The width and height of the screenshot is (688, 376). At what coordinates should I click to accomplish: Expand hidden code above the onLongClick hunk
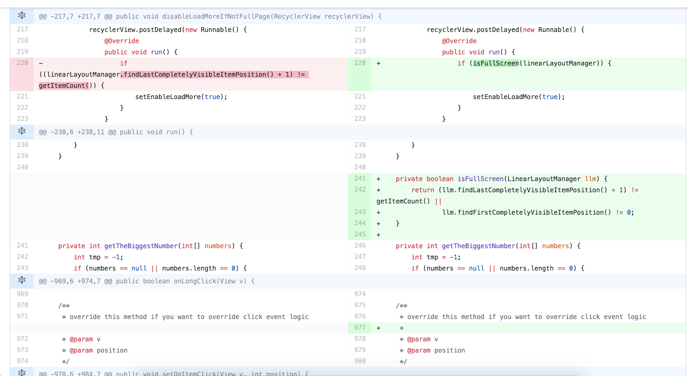point(22,280)
